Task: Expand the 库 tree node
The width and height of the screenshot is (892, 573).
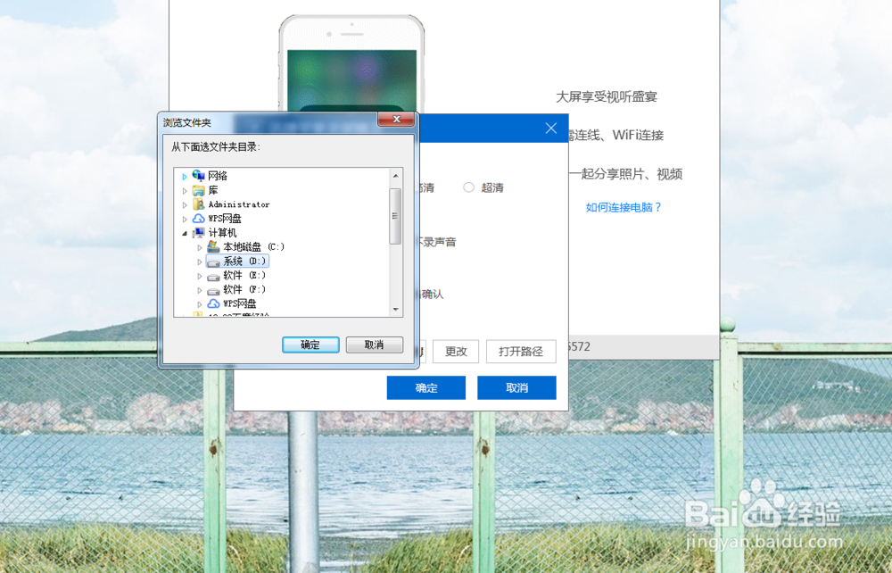Action: (x=185, y=191)
